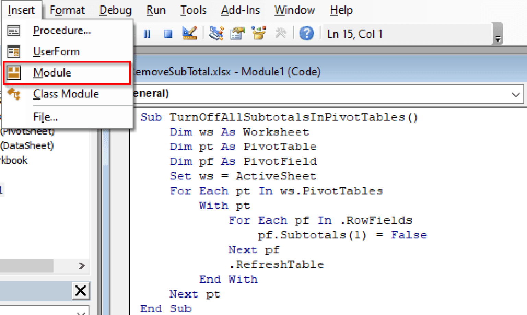
Task: Click the Break icon on the toolbar
Action: click(x=147, y=33)
